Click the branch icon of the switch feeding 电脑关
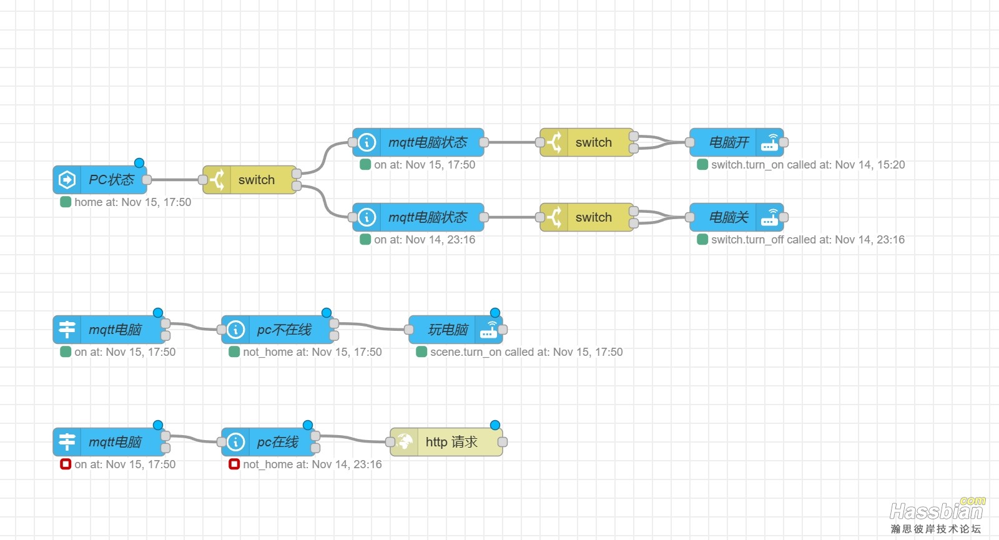Viewport: 999px width, 540px height. click(554, 217)
